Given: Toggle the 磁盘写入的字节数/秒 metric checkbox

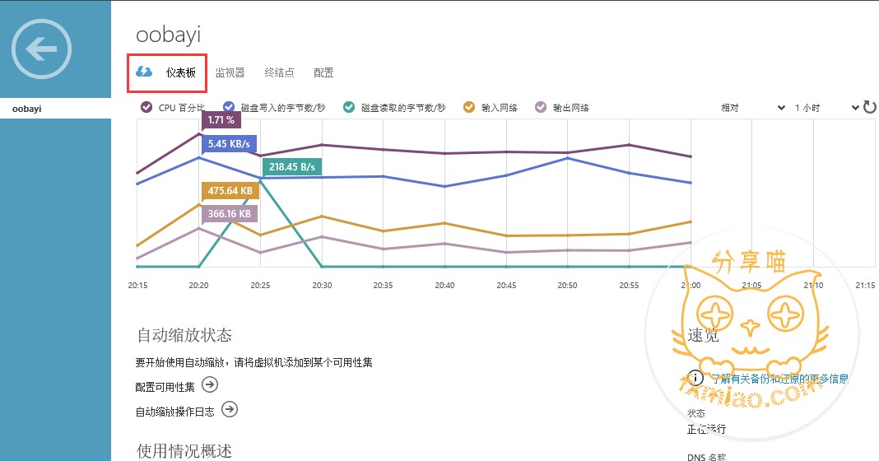Looking at the screenshot, I should pos(229,107).
